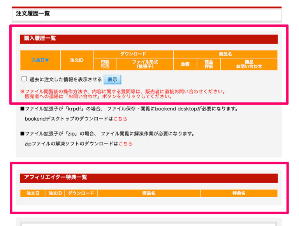Viewport: 299px width, 226px height.
Task: Click the 商品評価 column header
Action: coord(209,64)
